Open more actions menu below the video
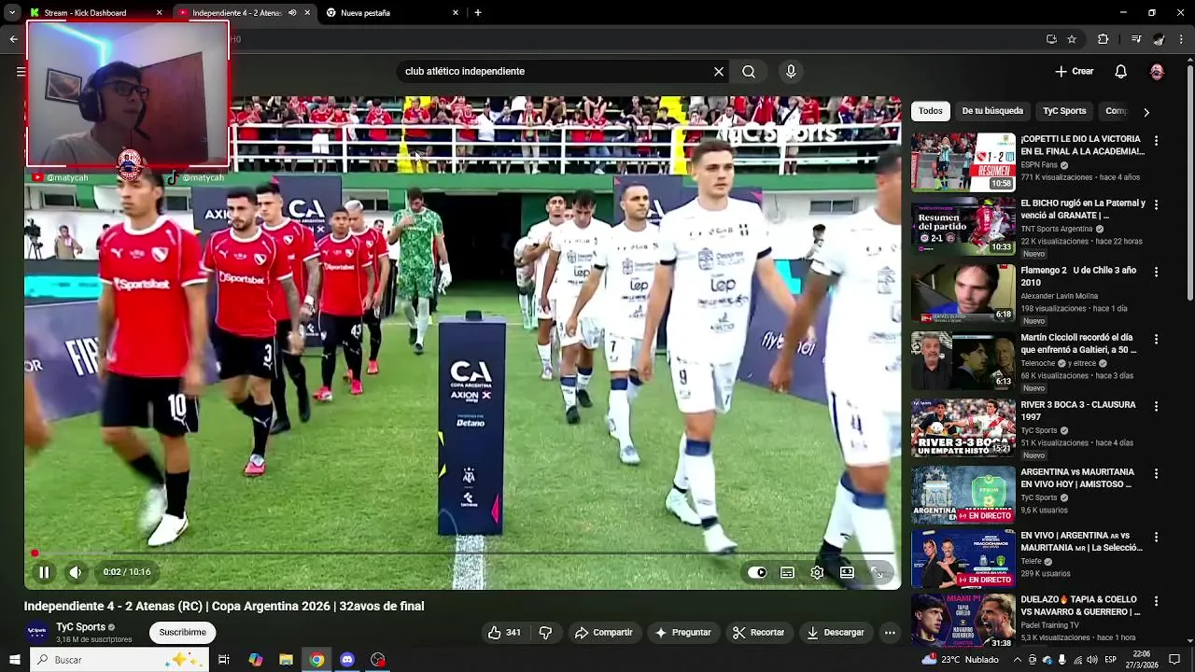The width and height of the screenshot is (1195, 672). 890,633
